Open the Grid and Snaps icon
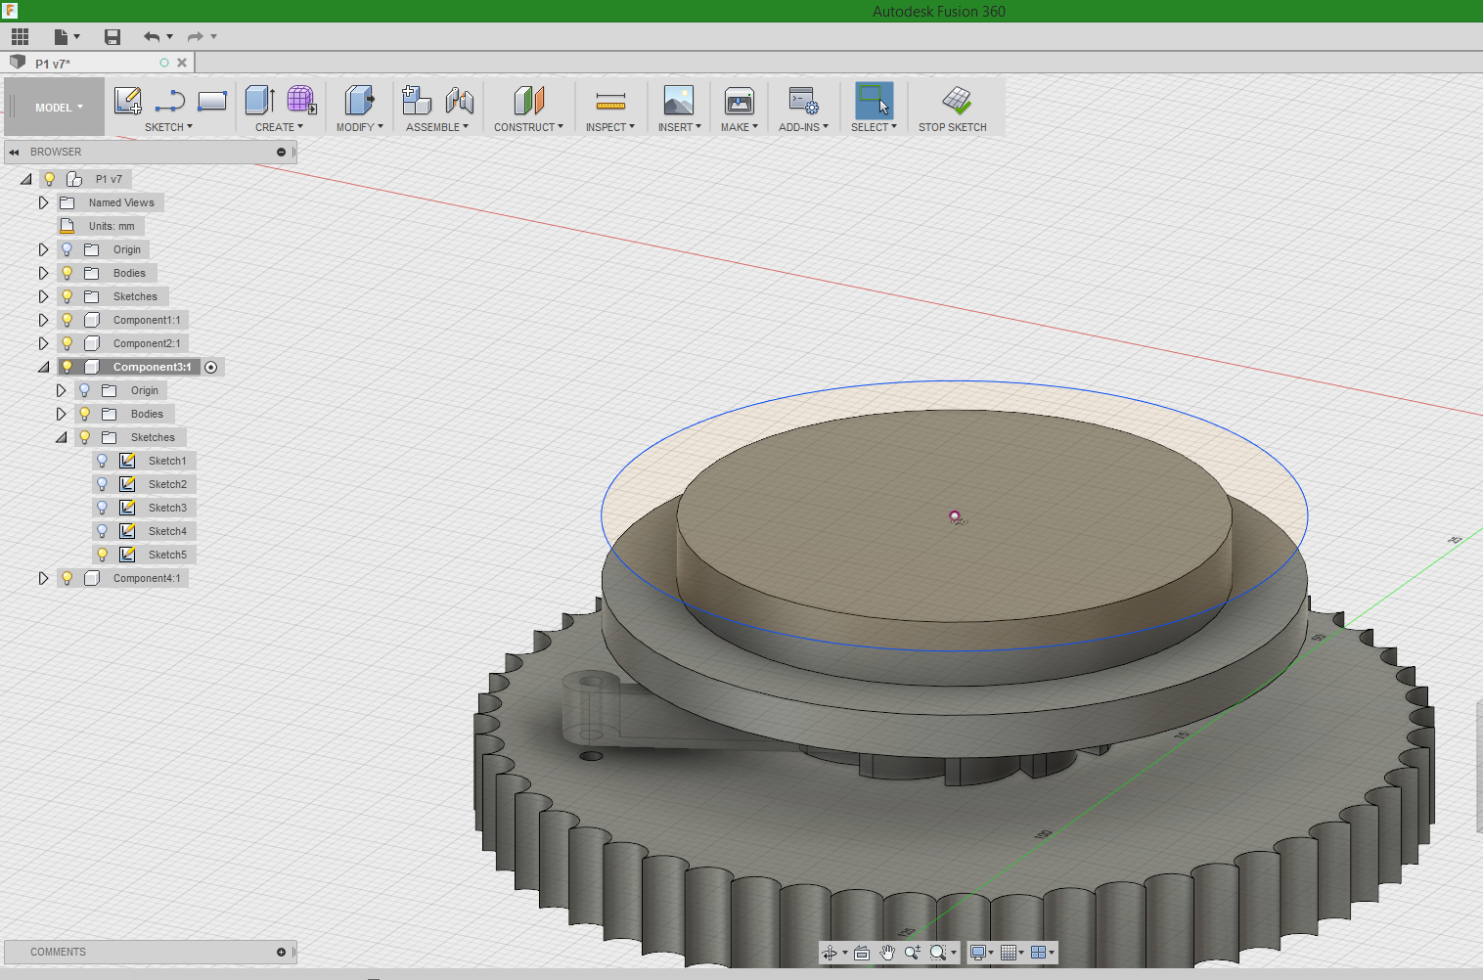 [x=1009, y=953]
